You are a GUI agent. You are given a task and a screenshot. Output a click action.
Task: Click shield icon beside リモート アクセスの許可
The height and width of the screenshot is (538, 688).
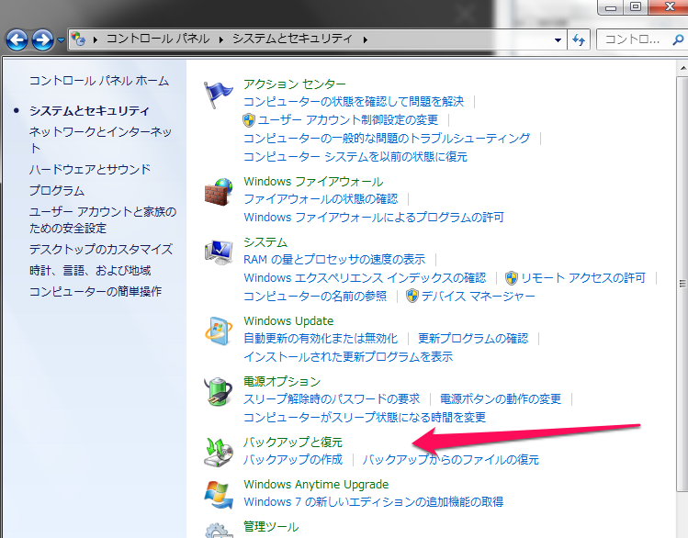[x=511, y=278]
